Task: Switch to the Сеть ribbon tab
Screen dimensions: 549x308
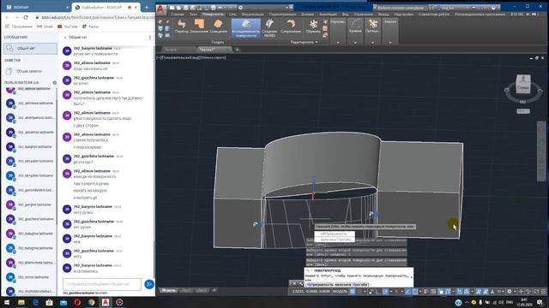Action: tap(232, 15)
